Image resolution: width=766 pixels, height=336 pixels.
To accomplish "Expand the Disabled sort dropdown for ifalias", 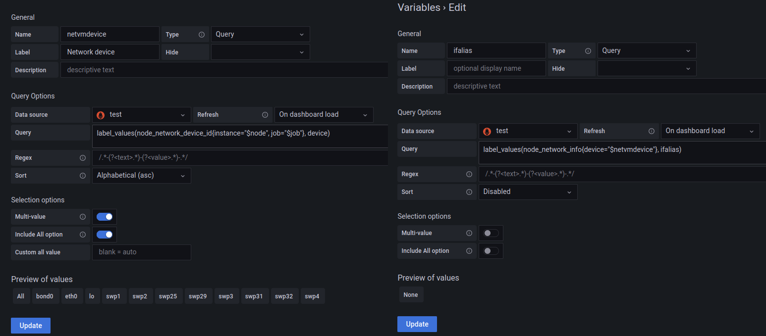I will pyautogui.click(x=528, y=192).
